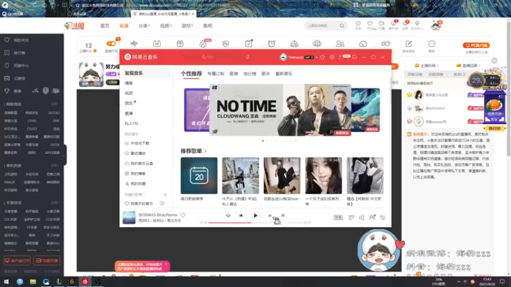The image size is (511, 287).
Task: Start heartbeat mode icon beside 我喜欢的音乐
Action: (x=162, y=203)
